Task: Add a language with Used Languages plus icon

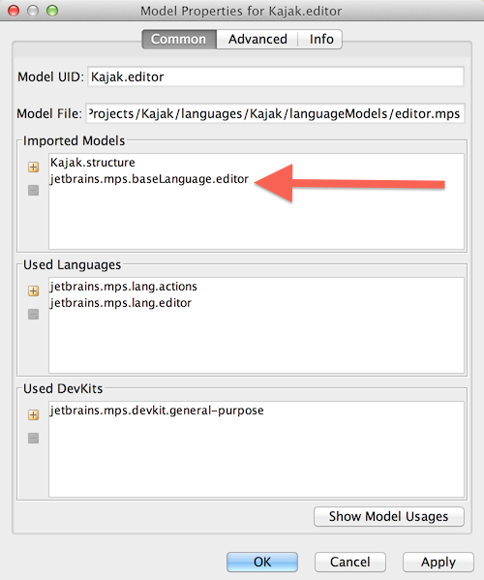Action: click(33, 291)
